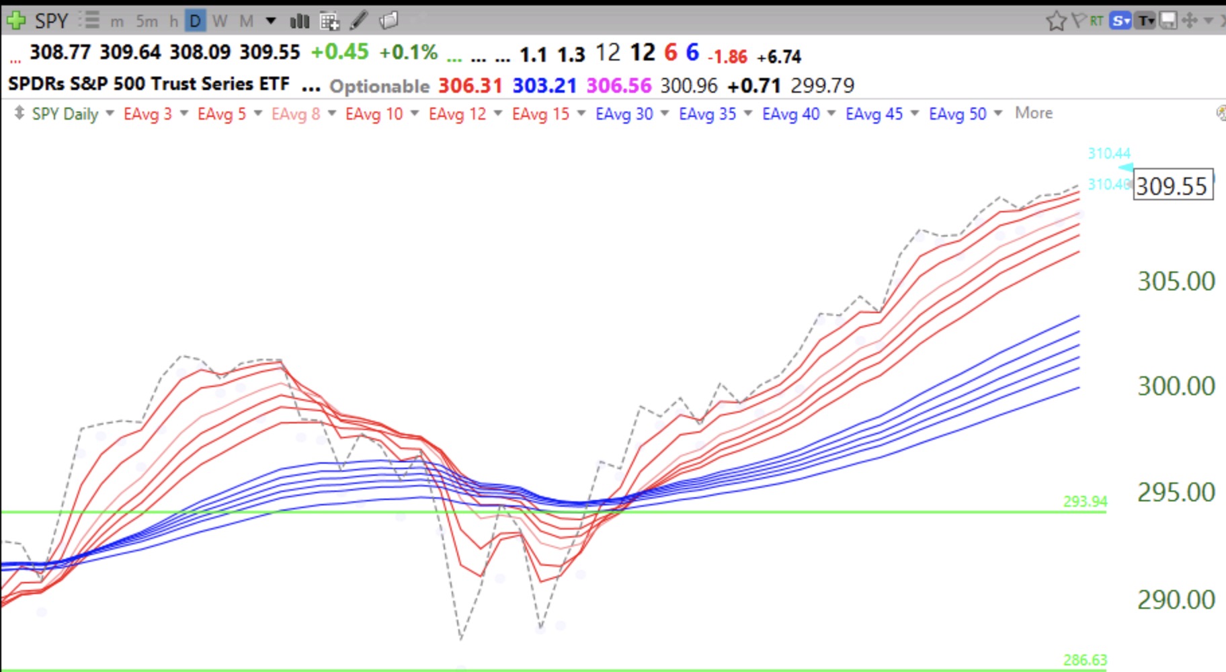Open the SPY Daily plot menu
Image resolution: width=1226 pixels, height=672 pixels.
coord(65,114)
